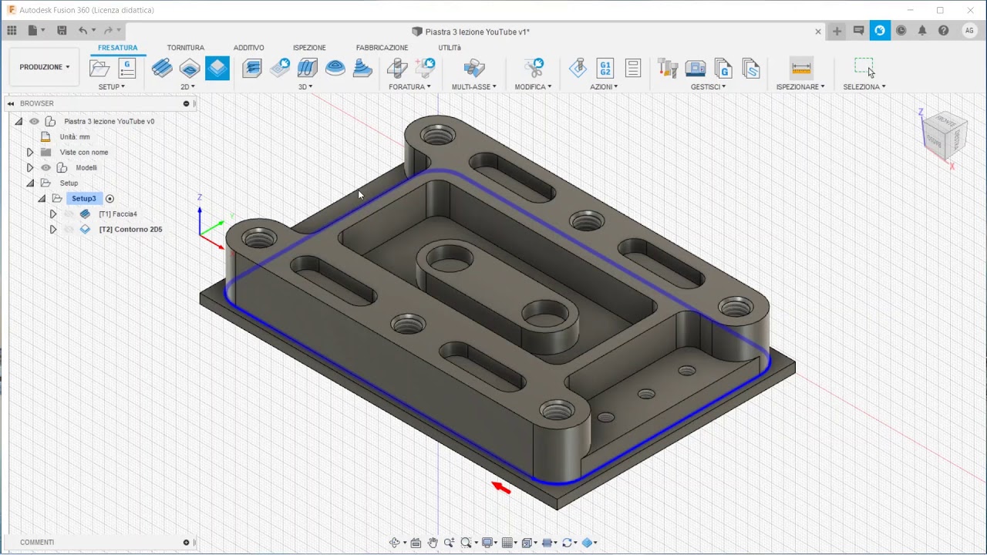Expand the Modelli tree node
Viewport: 987px width, 555px height.
pyautogui.click(x=30, y=167)
